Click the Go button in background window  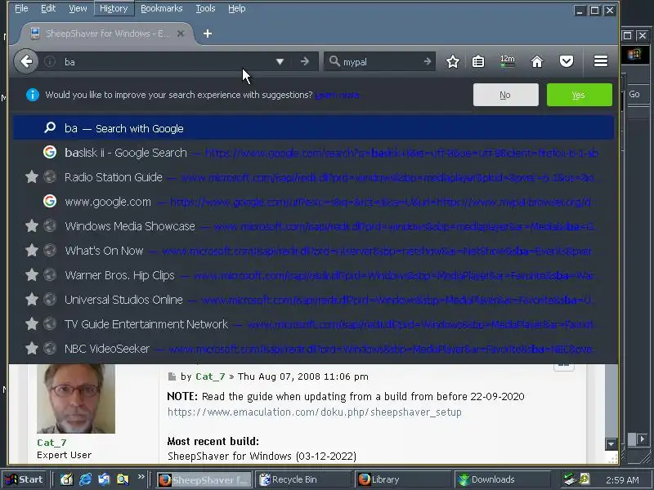click(x=634, y=94)
